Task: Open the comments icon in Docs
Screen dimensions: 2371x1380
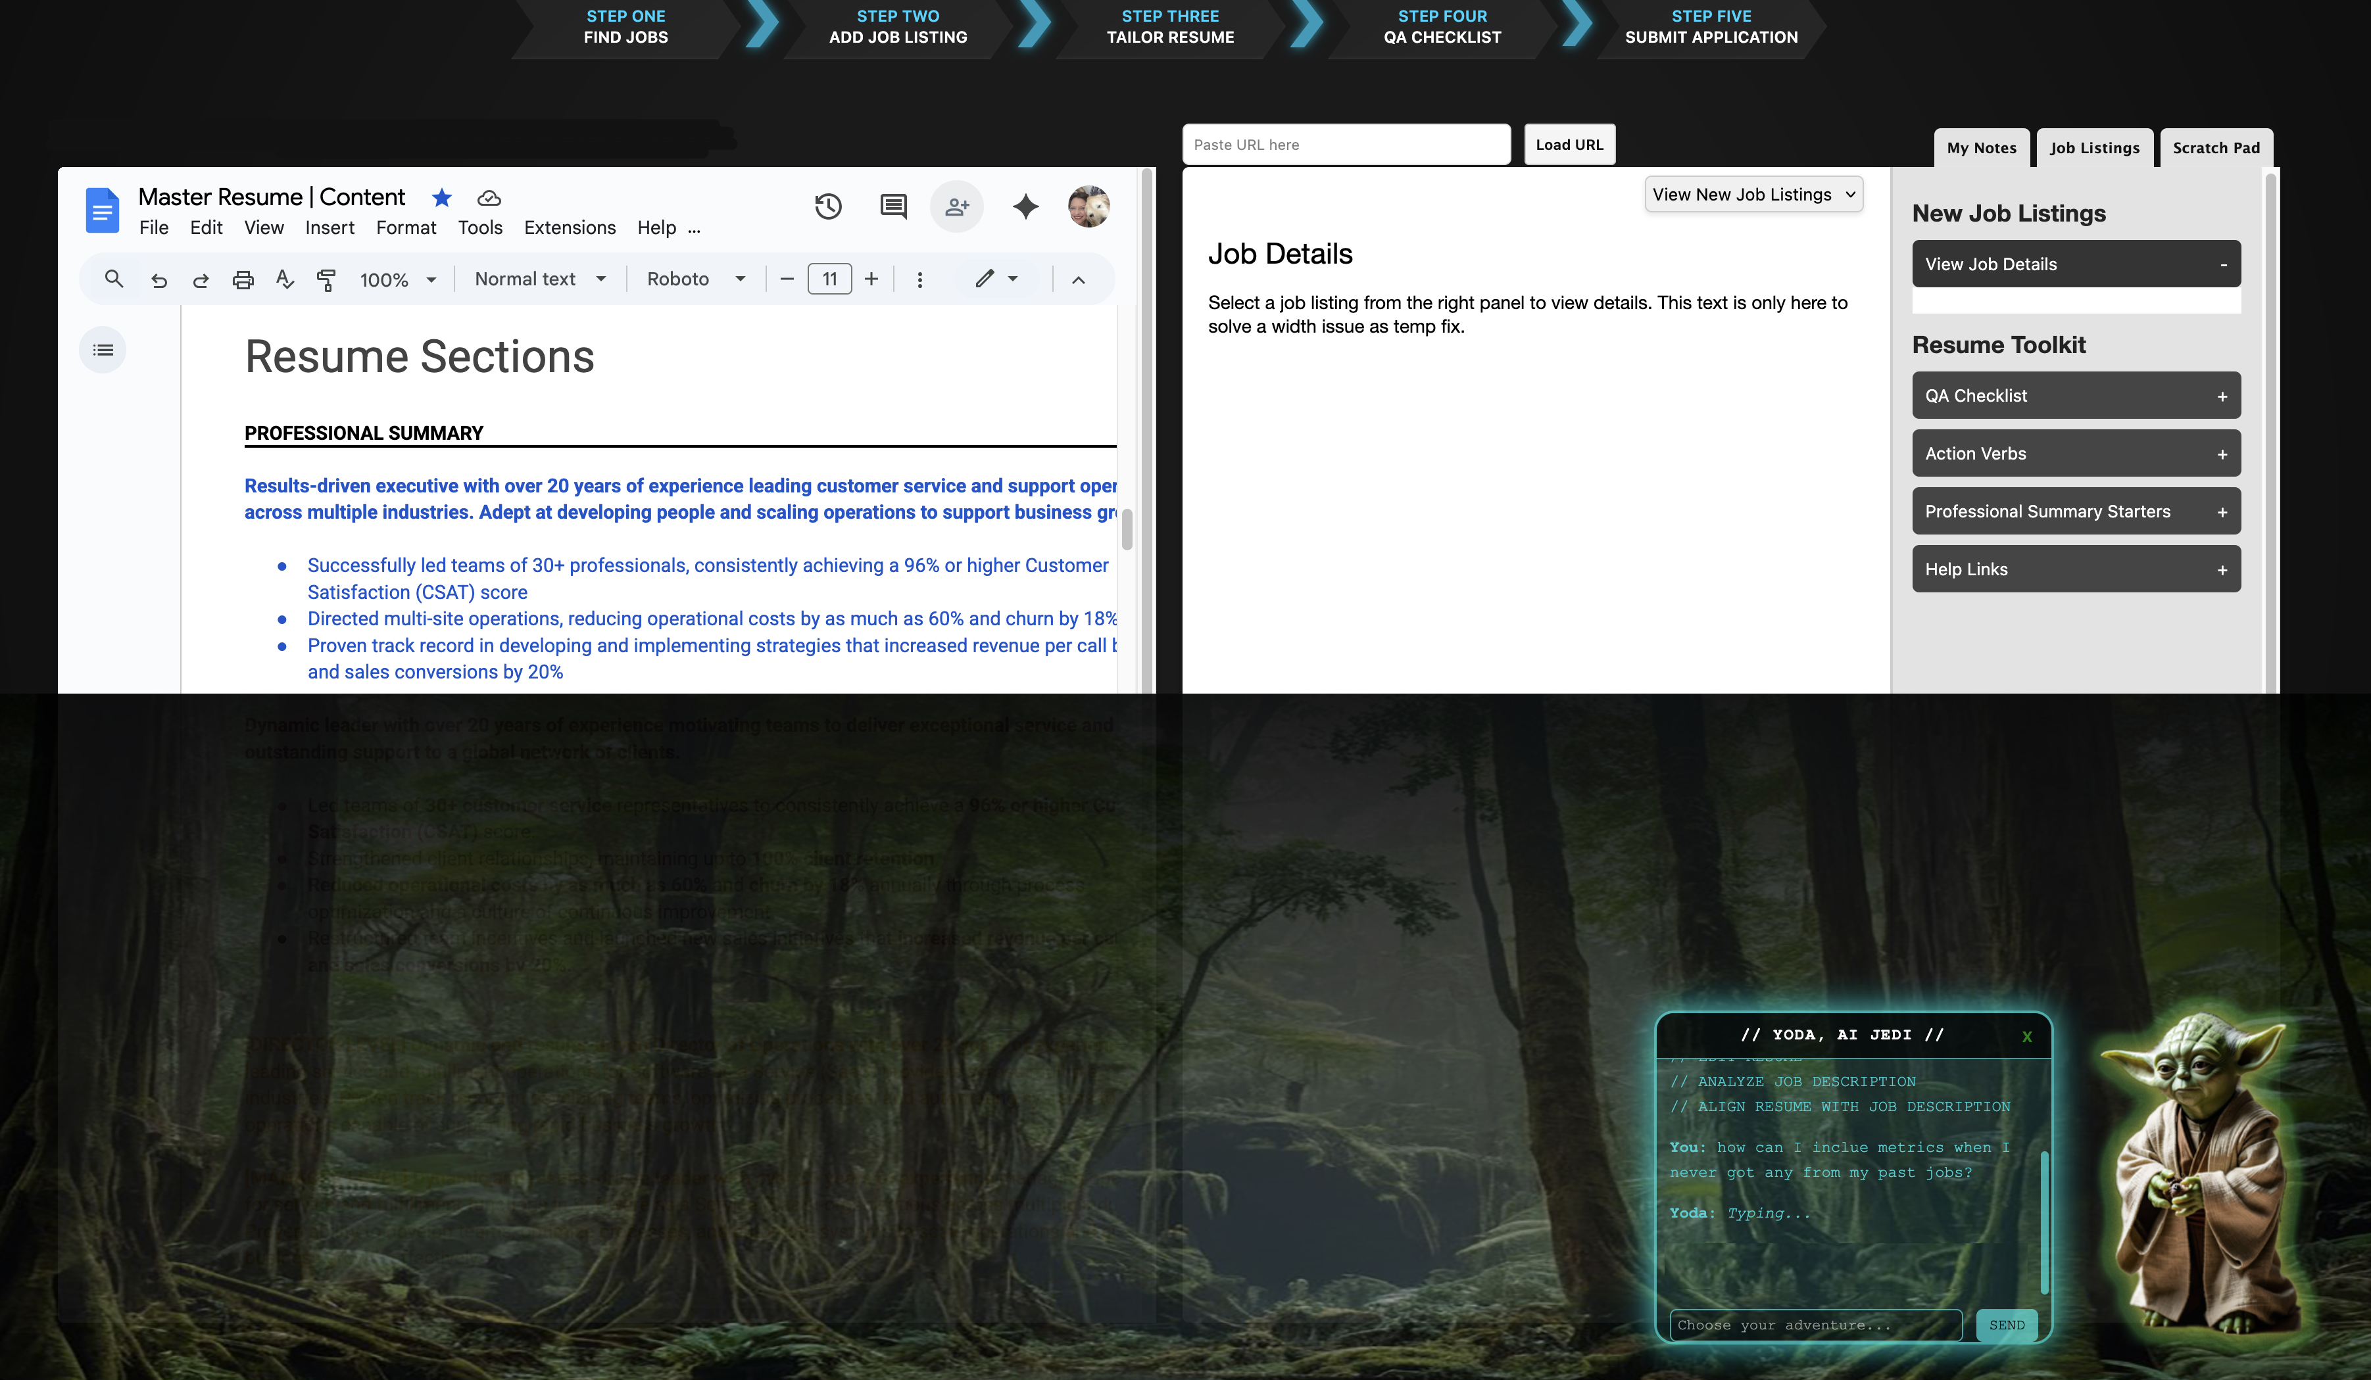Action: 893,206
